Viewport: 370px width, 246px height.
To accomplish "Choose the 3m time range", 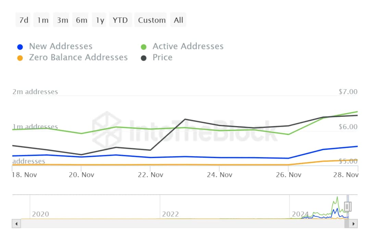I will click(62, 20).
